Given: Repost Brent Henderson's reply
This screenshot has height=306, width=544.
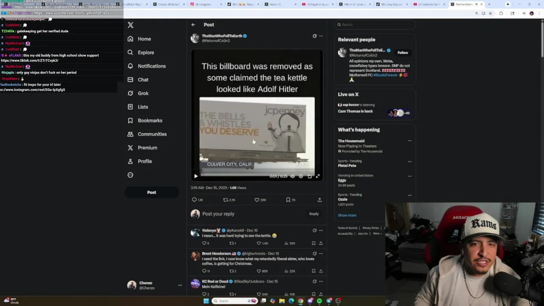Looking at the screenshot, I should (233, 271).
